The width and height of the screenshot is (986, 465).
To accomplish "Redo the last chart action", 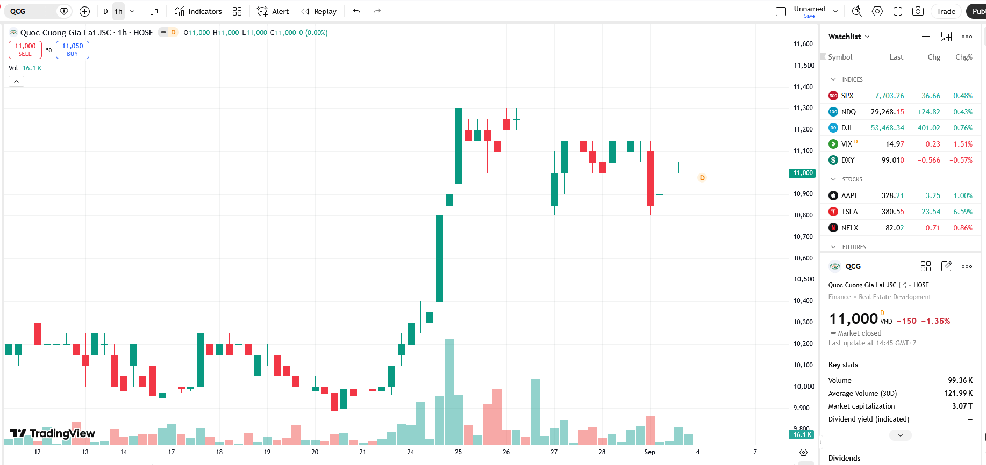I will coord(377,11).
